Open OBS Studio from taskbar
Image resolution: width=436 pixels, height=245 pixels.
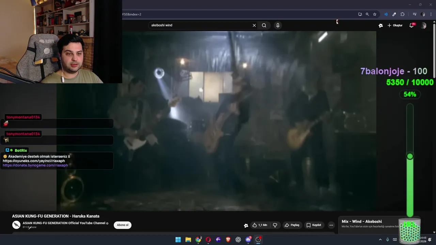tap(258, 240)
